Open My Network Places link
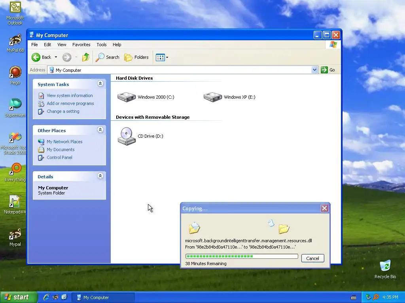This screenshot has height=303, width=405. pyautogui.click(x=64, y=142)
